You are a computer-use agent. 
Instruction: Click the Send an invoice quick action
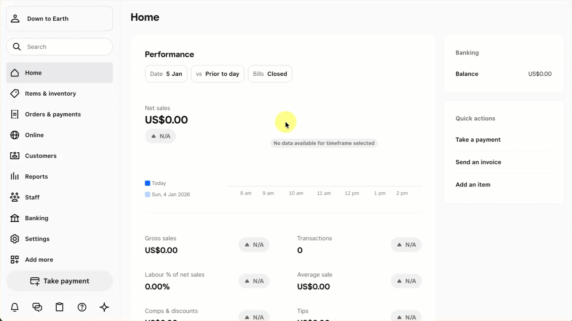478,162
